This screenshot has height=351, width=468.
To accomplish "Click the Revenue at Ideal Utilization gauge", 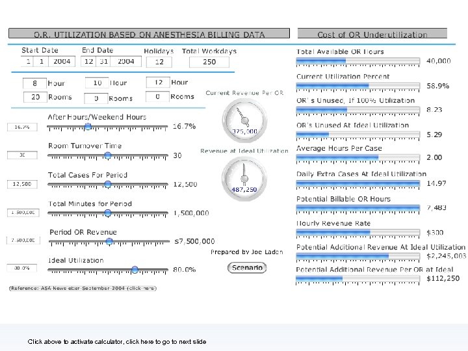I will tap(244, 179).
